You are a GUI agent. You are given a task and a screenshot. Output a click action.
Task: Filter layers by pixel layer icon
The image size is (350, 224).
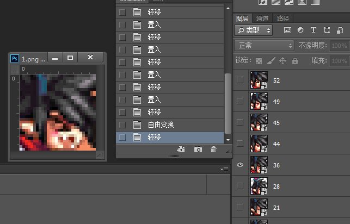click(x=287, y=30)
